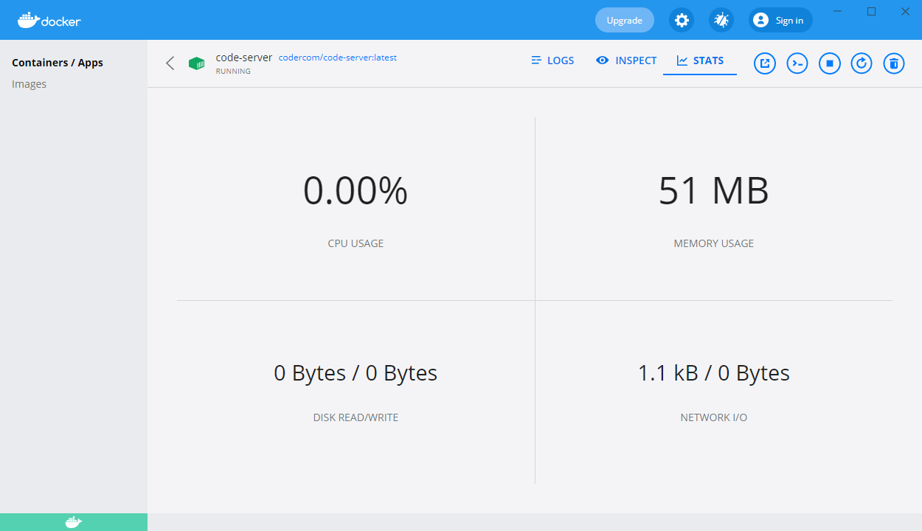Screen dimensions: 922x531
Task: Click the Upgrade button
Action: click(x=625, y=20)
